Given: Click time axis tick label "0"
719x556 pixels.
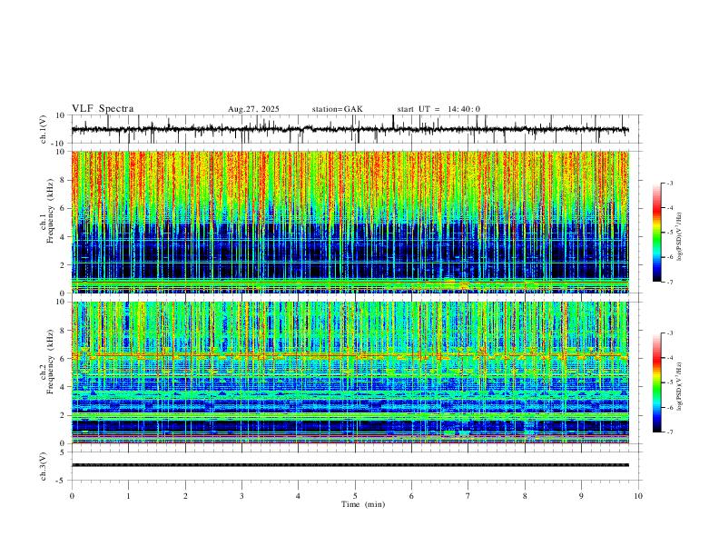Looking at the screenshot, I should click(x=72, y=496).
